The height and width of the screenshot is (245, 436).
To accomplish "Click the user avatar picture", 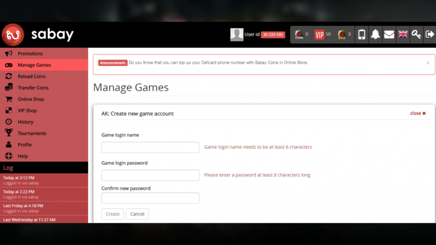I will click(237, 35).
